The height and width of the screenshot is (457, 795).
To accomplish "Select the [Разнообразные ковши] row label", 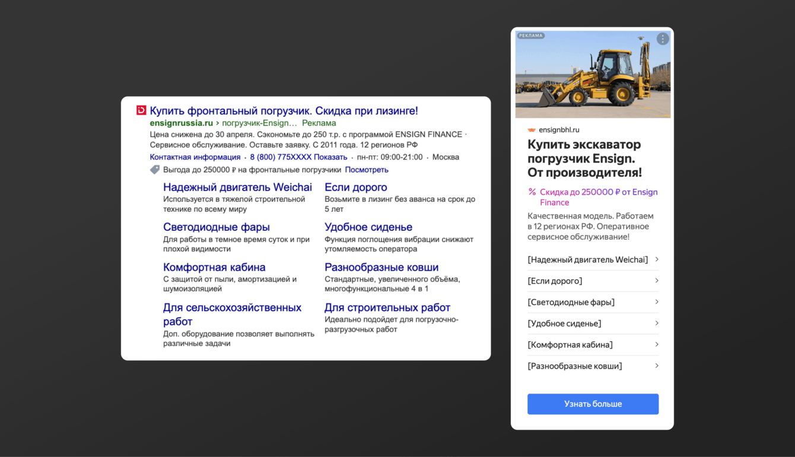I will (575, 366).
